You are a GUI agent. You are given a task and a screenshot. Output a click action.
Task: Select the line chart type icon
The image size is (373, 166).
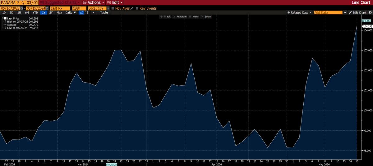click(x=81, y=13)
